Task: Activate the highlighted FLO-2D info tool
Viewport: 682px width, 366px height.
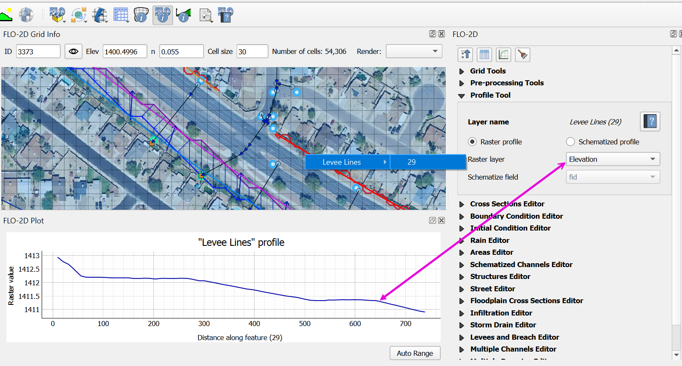Action: coord(162,15)
